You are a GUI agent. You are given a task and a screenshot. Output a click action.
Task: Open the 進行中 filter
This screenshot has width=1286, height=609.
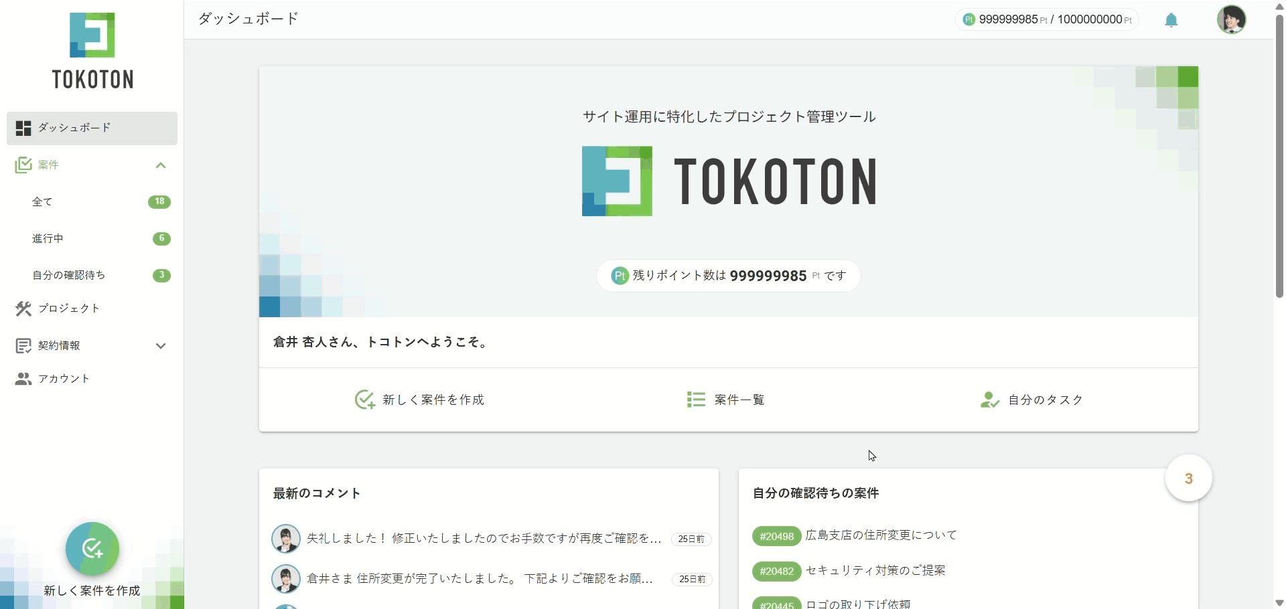click(47, 238)
